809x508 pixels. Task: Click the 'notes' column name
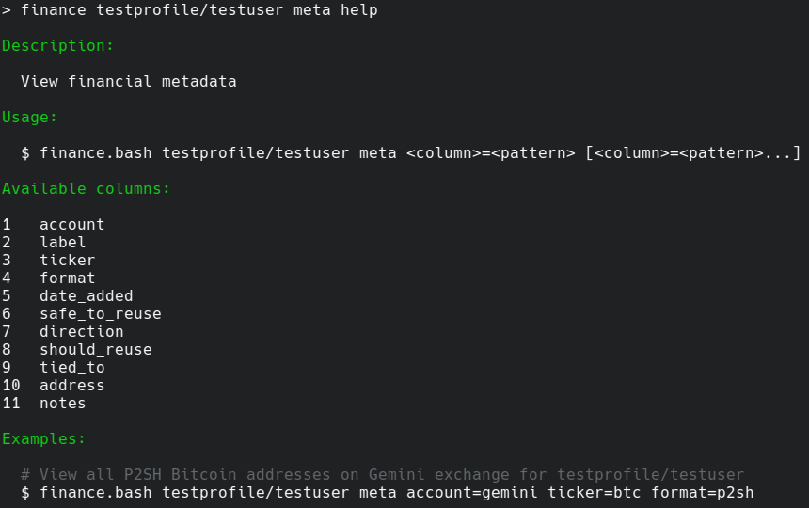(x=62, y=404)
